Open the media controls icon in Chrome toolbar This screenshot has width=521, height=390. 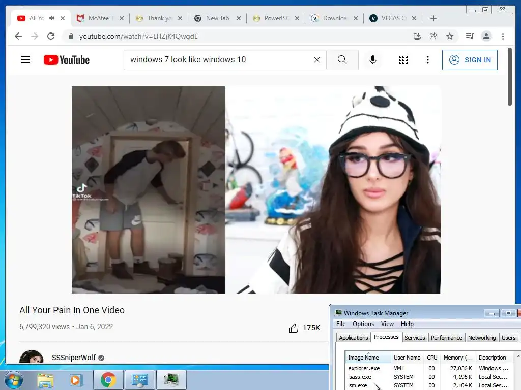(x=470, y=36)
